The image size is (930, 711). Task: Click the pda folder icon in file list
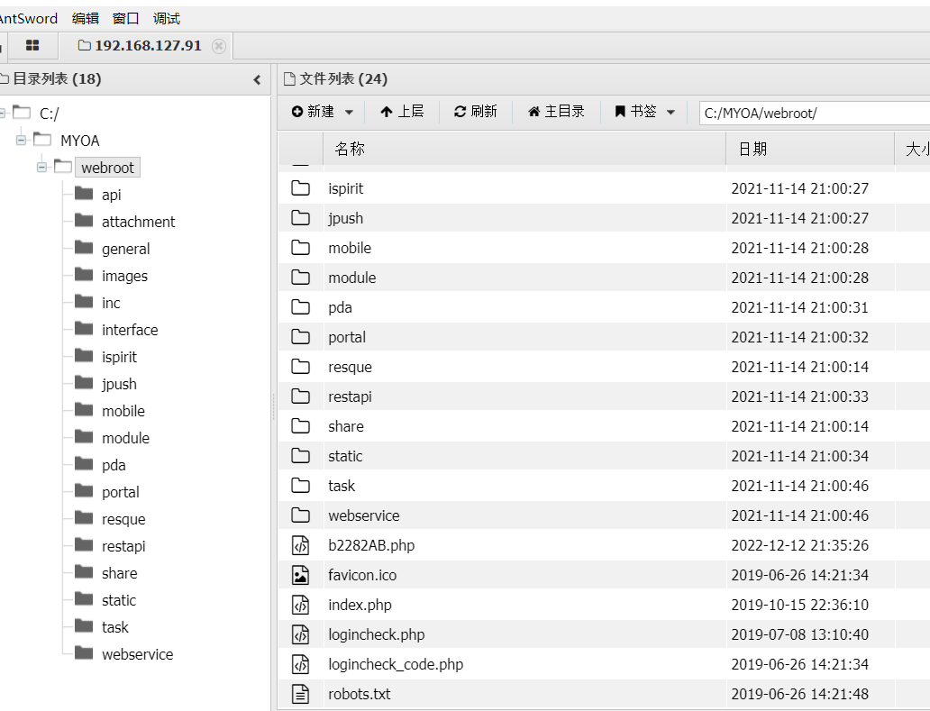point(301,307)
